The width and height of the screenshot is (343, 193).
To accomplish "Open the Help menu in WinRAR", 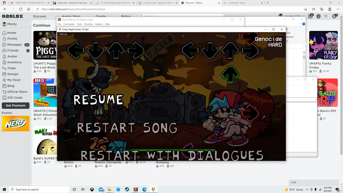I will pyautogui.click(x=107, y=24).
